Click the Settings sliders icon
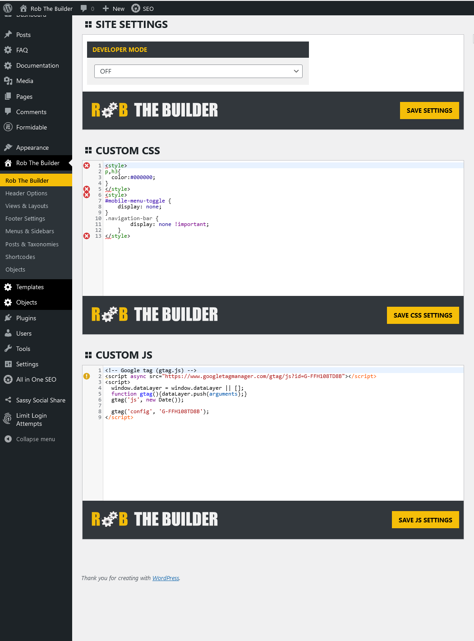474x641 pixels. (8, 364)
